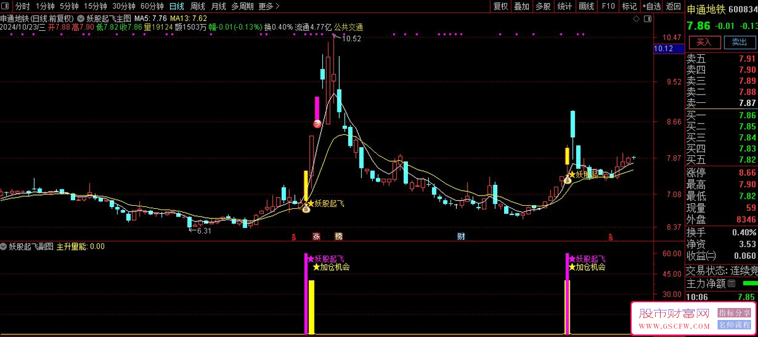
Task: Click the 交易状态 status row
Action: (x=721, y=270)
